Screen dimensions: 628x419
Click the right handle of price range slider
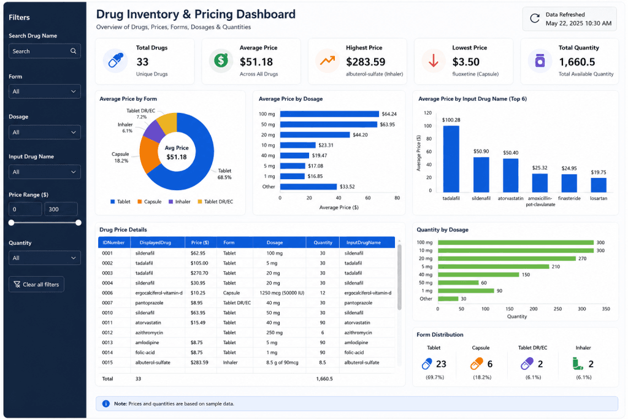click(x=78, y=223)
